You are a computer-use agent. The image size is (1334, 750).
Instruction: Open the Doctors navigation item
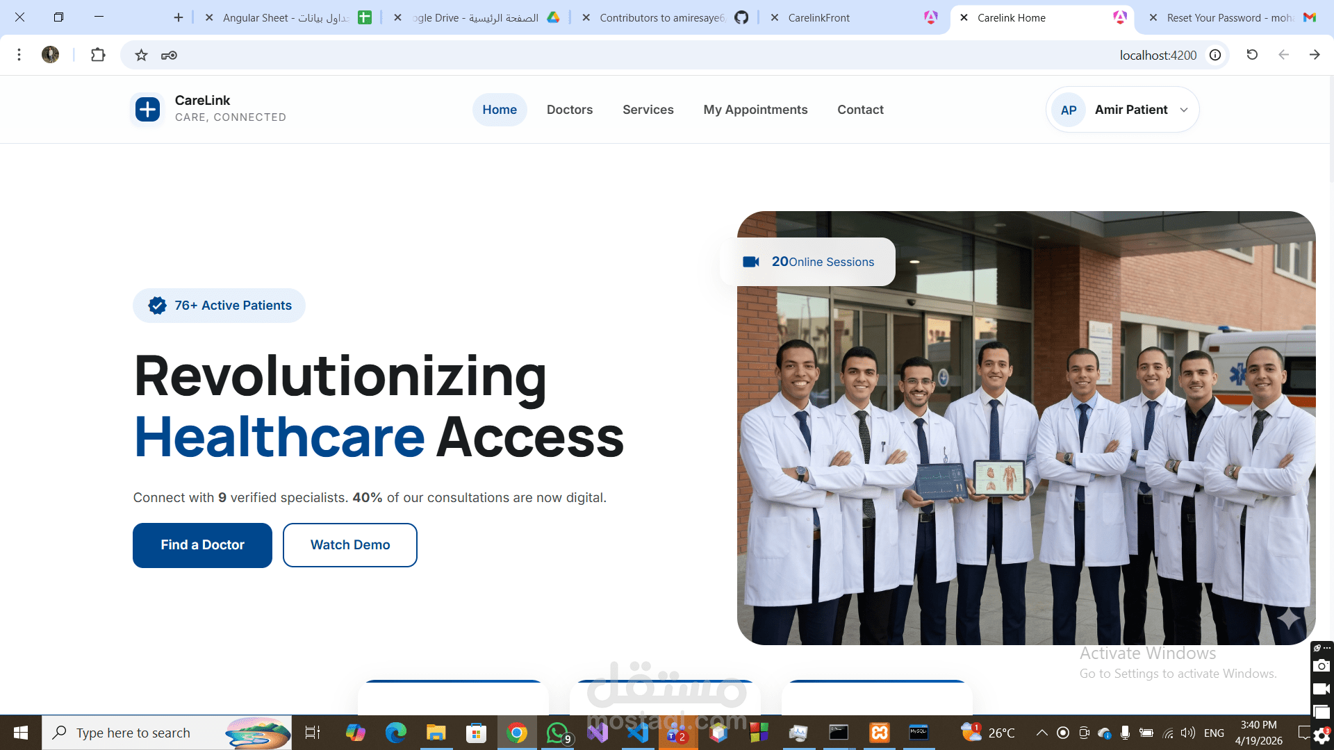pyautogui.click(x=570, y=110)
